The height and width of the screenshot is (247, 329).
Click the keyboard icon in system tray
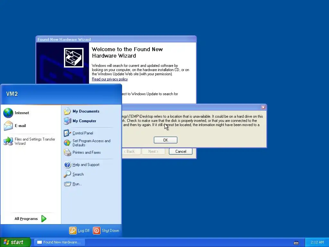pyautogui.click(x=296, y=242)
